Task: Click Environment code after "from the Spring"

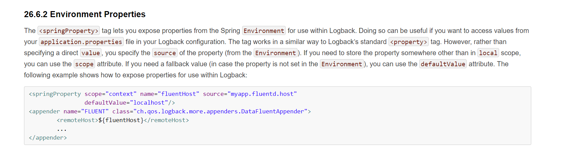Action: click(264, 31)
